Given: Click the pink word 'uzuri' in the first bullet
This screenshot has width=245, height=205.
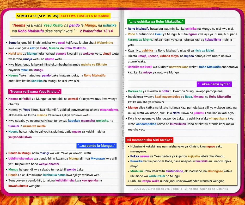Looking at the screenshot, I should 62,43.
